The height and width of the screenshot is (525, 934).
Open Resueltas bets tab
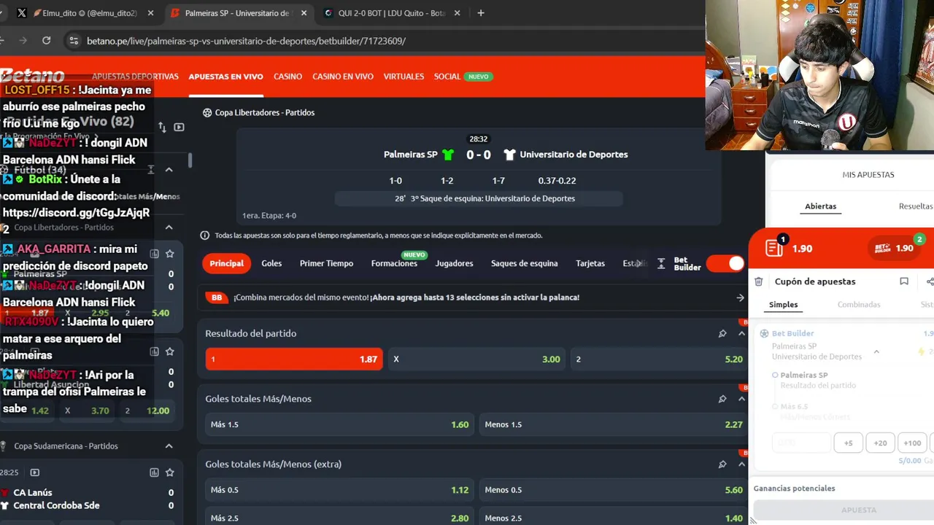[916, 206]
